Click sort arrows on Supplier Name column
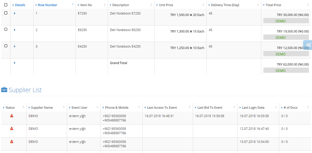The width and height of the screenshot is (312, 153). 64,107
